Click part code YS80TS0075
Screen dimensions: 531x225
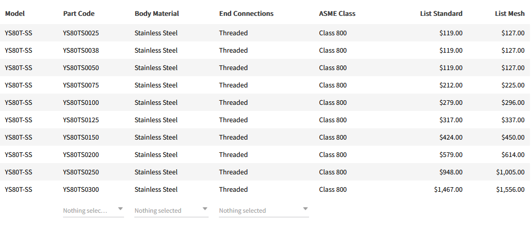point(81,85)
